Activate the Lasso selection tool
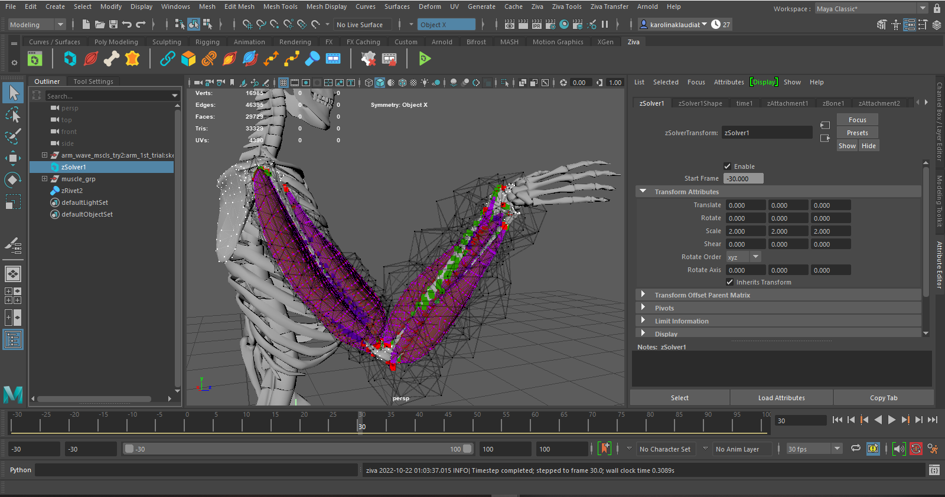The image size is (945, 497). point(13,115)
